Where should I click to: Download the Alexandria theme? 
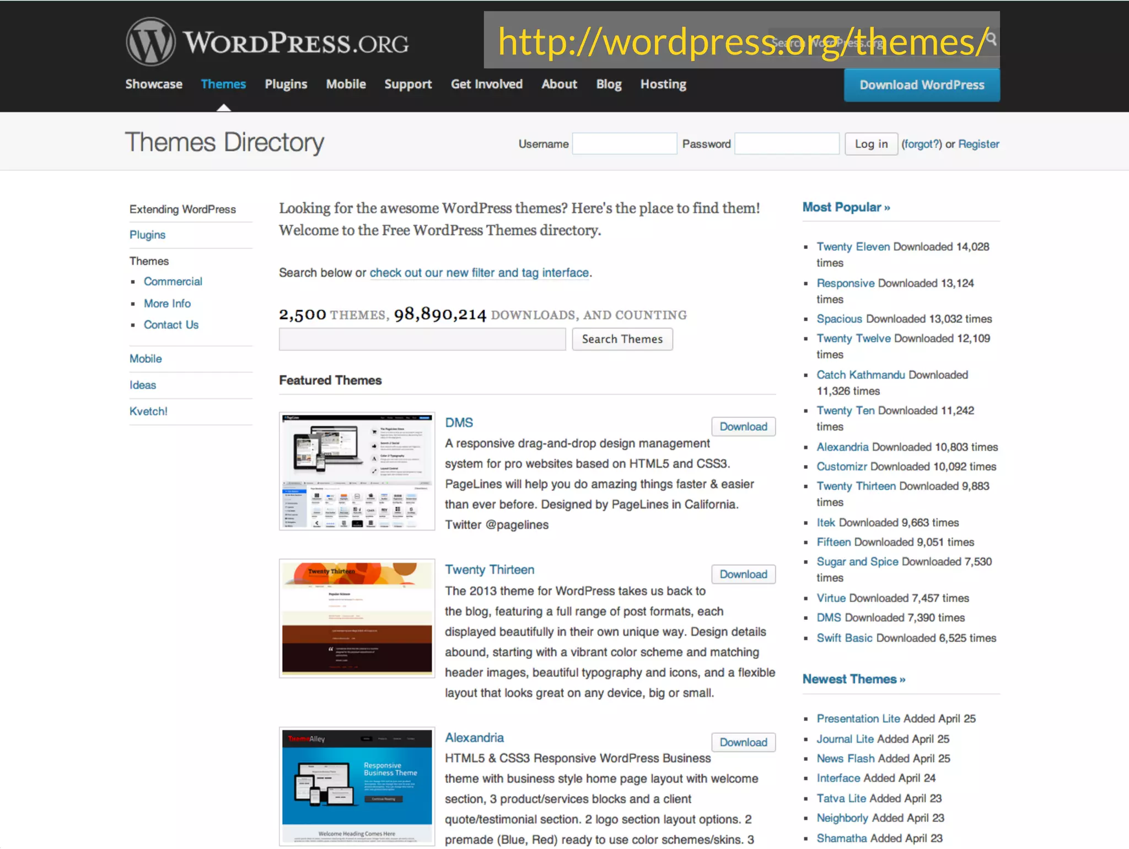tap(743, 742)
